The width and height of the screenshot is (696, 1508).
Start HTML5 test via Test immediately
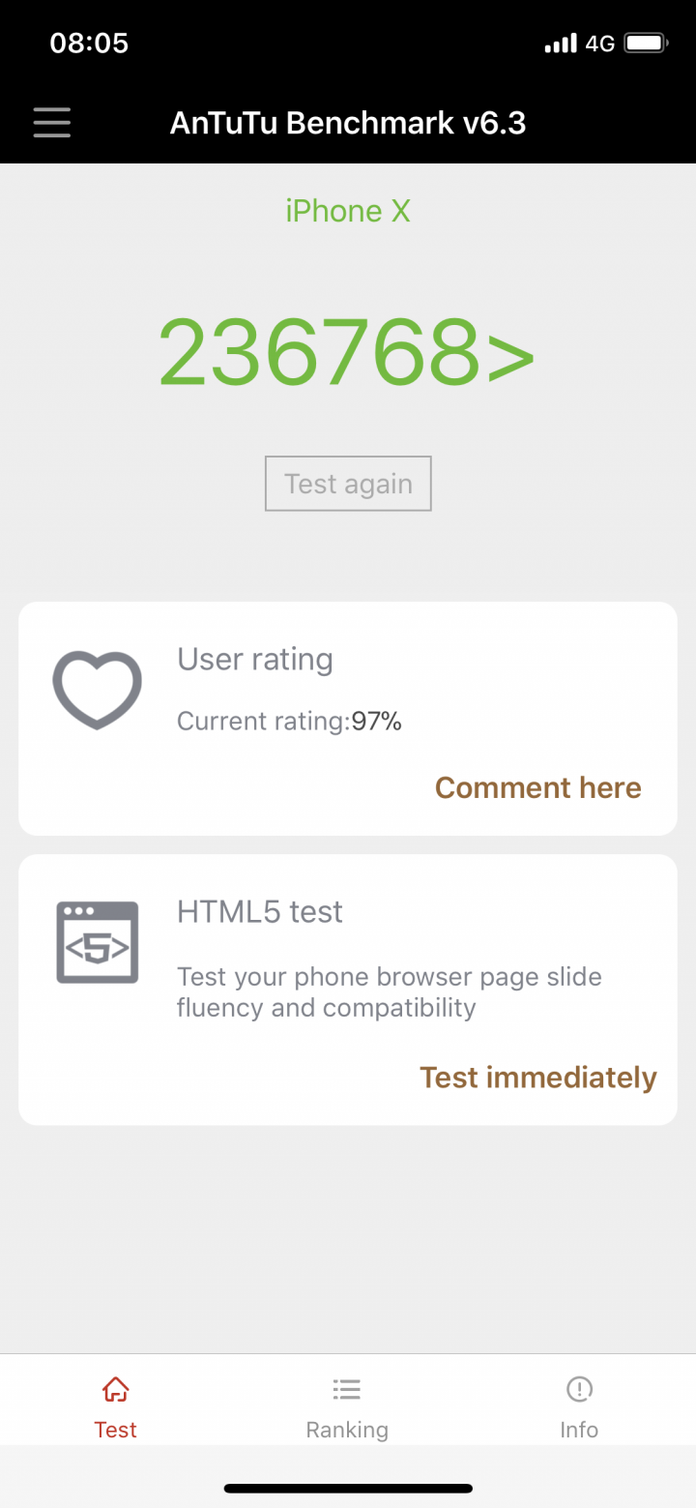pos(538,1078)
